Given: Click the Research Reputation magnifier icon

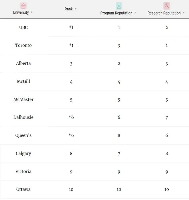Looking at the screenshot, I should click(167, 6).
